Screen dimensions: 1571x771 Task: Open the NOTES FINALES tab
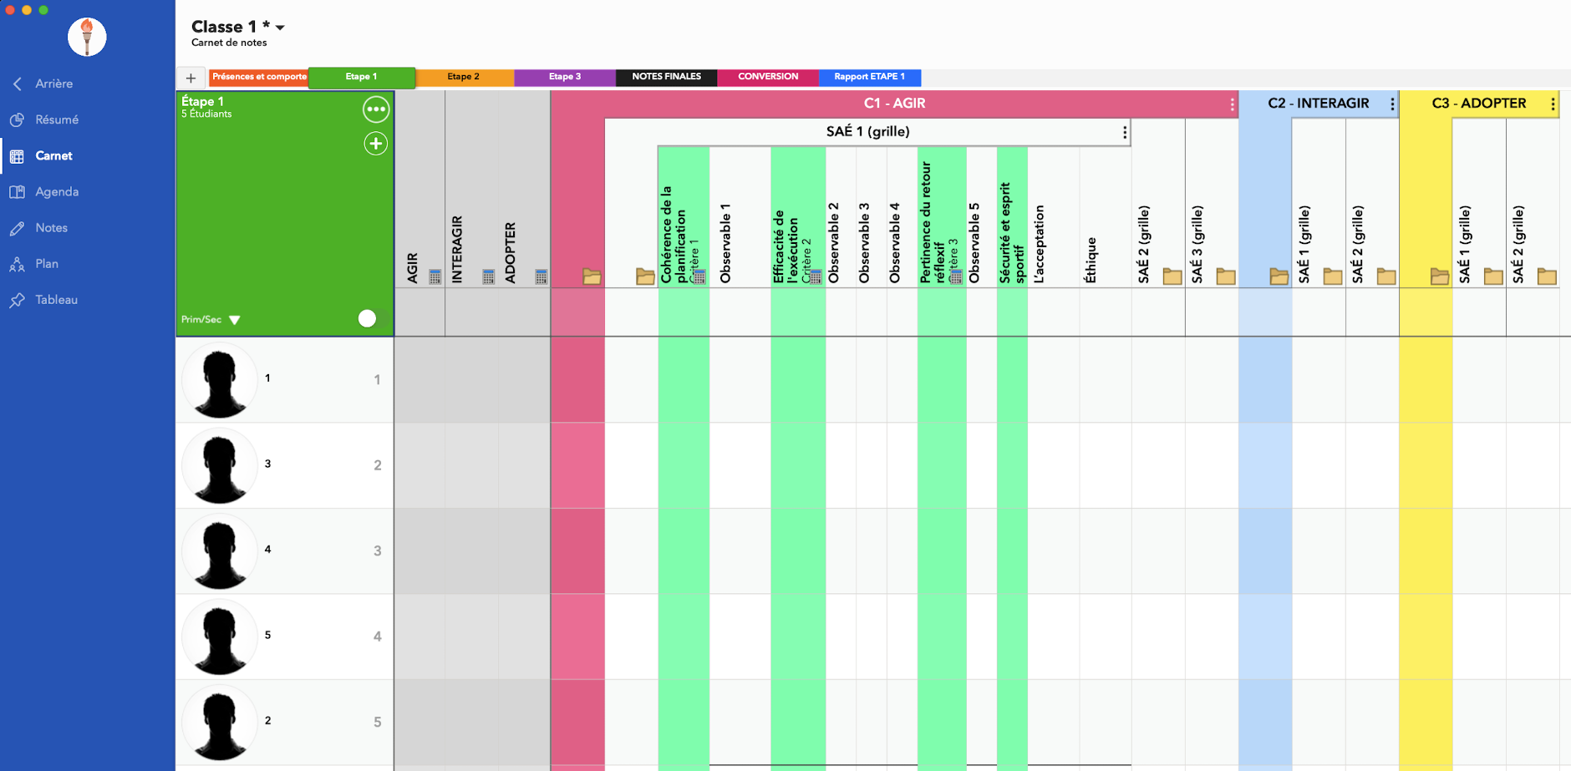click(666, 77)
